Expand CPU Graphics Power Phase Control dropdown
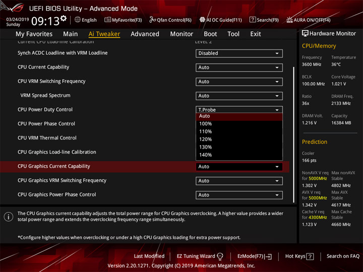Viewport: 363px width, 272px height. (239, 195)
